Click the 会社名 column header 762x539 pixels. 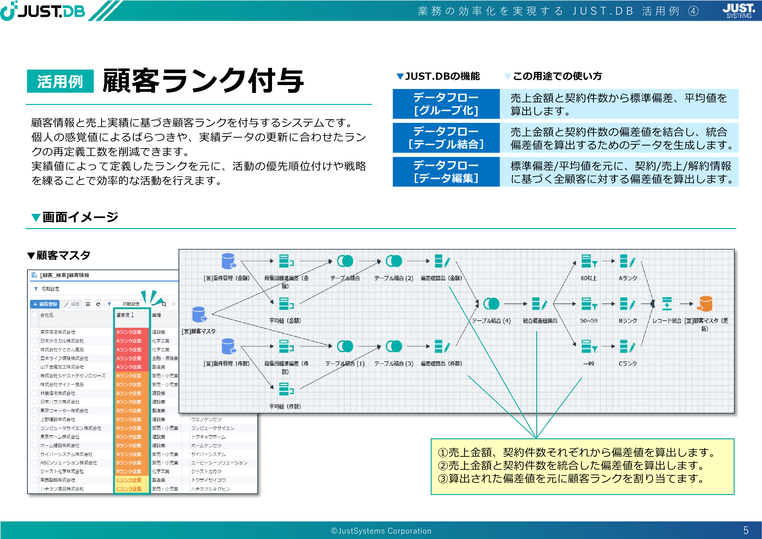coord(47,315)
